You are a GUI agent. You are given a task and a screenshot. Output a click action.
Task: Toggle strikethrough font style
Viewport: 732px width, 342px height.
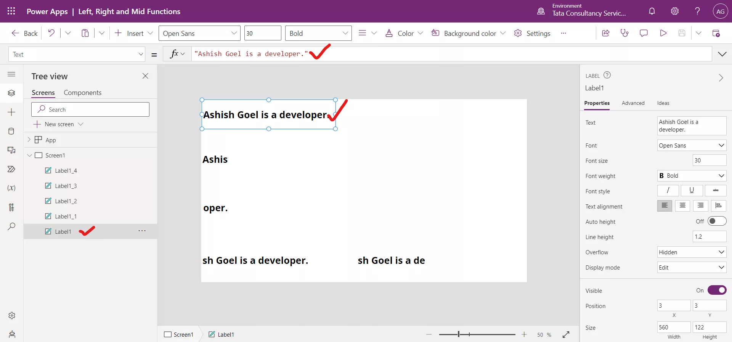(716, 190)
